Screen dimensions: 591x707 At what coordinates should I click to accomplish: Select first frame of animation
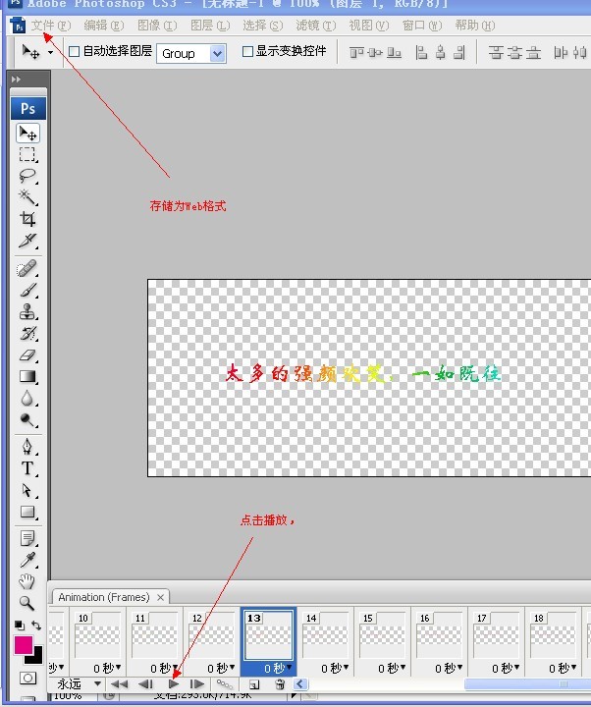[119, 684]
